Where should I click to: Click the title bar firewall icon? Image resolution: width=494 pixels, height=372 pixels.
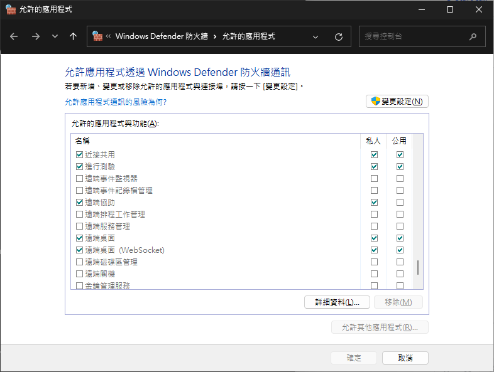(11, 9)
